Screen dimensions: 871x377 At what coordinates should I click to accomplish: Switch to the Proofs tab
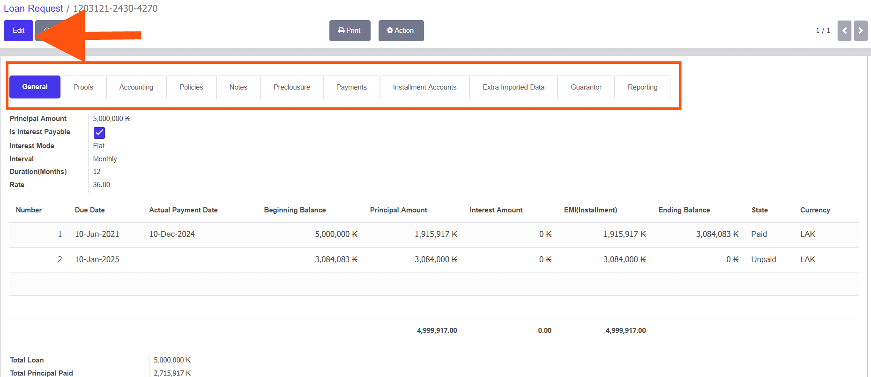pos(83,87)
